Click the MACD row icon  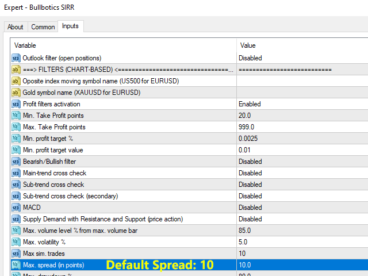point(16,208)
